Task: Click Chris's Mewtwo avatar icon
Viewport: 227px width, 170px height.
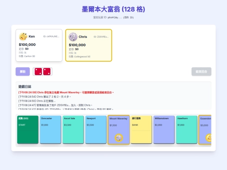Action: click(73, 37)
